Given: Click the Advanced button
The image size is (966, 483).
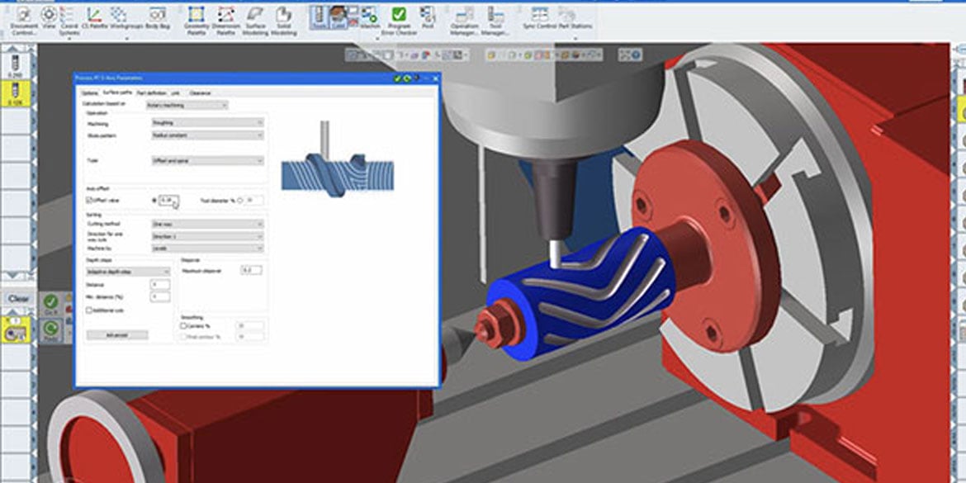Looking at the screenshot, I should click(117, 335).
